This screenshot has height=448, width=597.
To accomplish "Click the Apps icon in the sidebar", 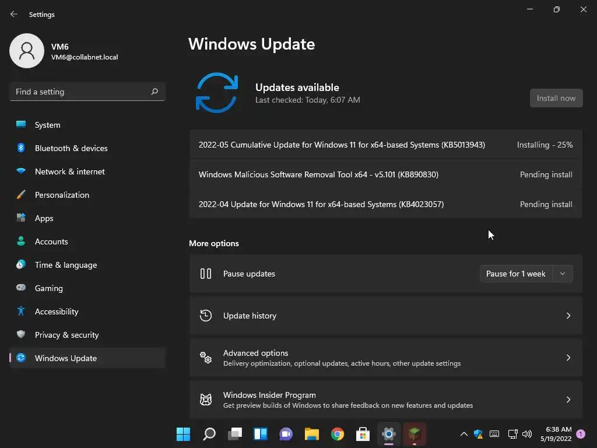I will [x=21, y=218].
